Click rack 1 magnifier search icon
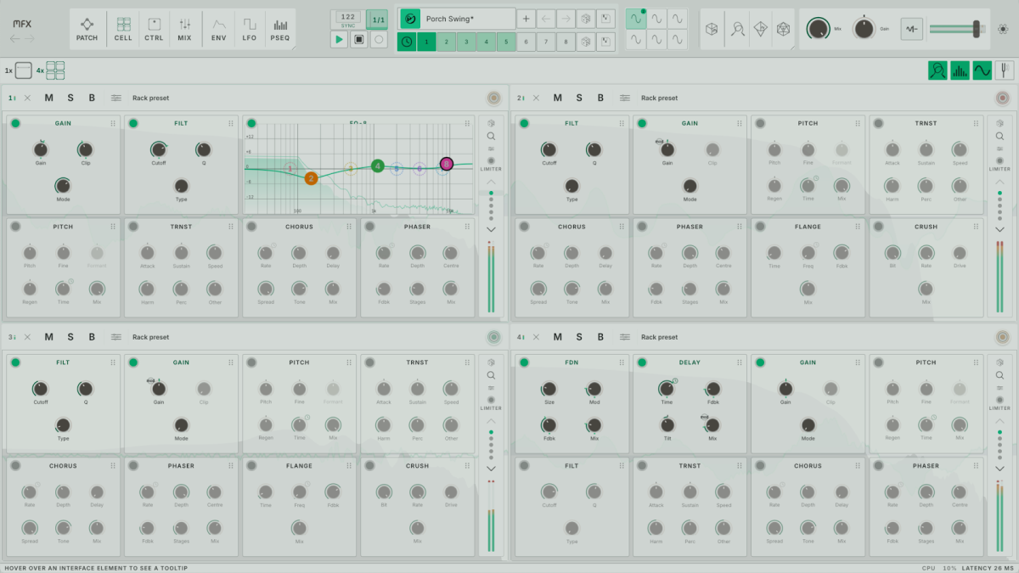This screenshot has width=1019, height=573. pyautogui.click(x=491, y=136)
